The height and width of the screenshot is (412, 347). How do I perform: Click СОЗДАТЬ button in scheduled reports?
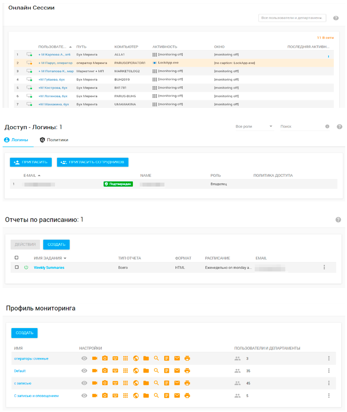(x=56, y=245)
